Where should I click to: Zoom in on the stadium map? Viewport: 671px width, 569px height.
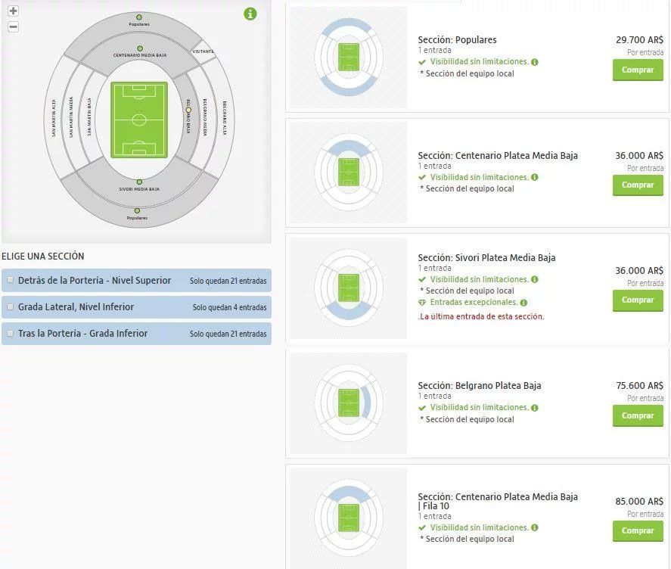tap(13, 11)
